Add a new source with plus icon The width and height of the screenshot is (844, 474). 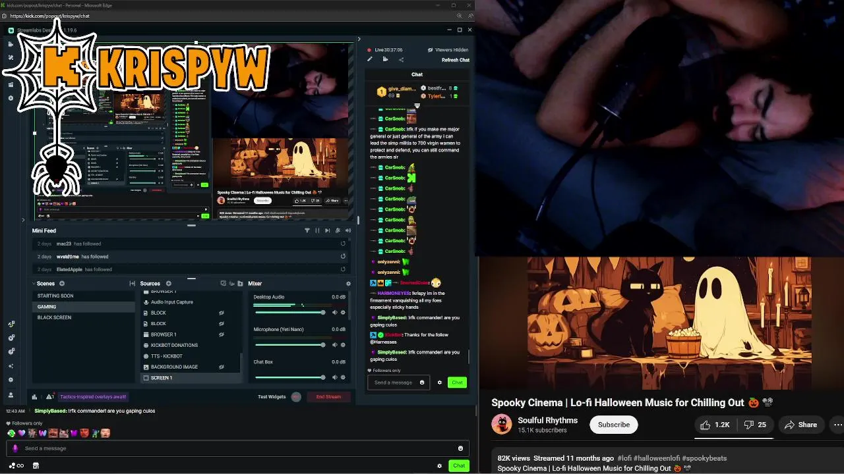pyautogui.click(x=169, y=284)
